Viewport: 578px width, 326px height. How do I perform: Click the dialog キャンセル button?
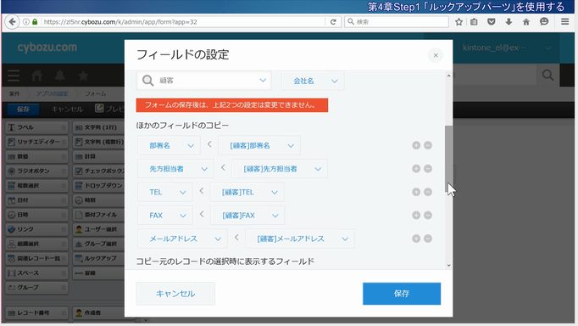coord(175,294)
